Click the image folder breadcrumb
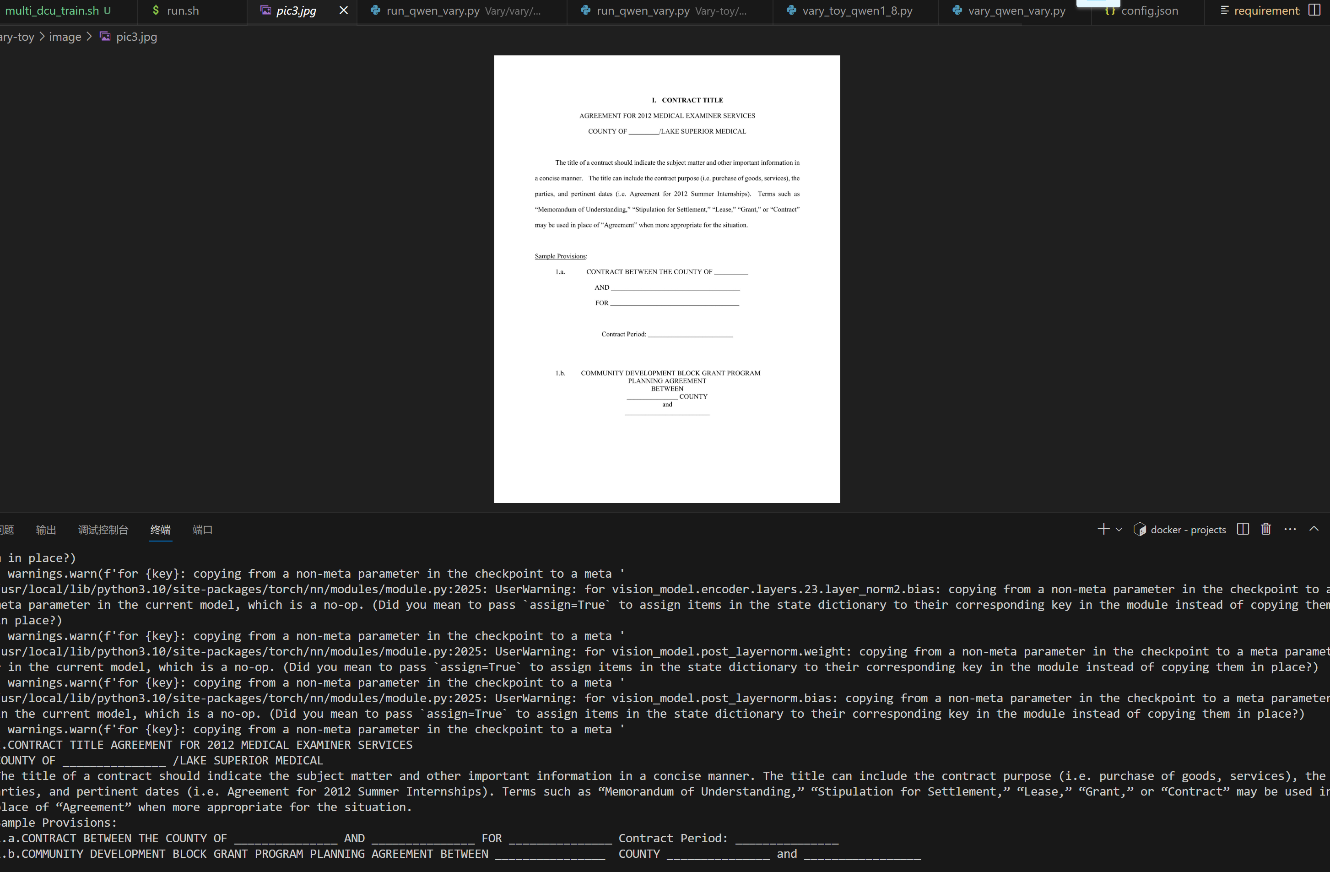The image size is (1330, 872). [x=65, y=37]
